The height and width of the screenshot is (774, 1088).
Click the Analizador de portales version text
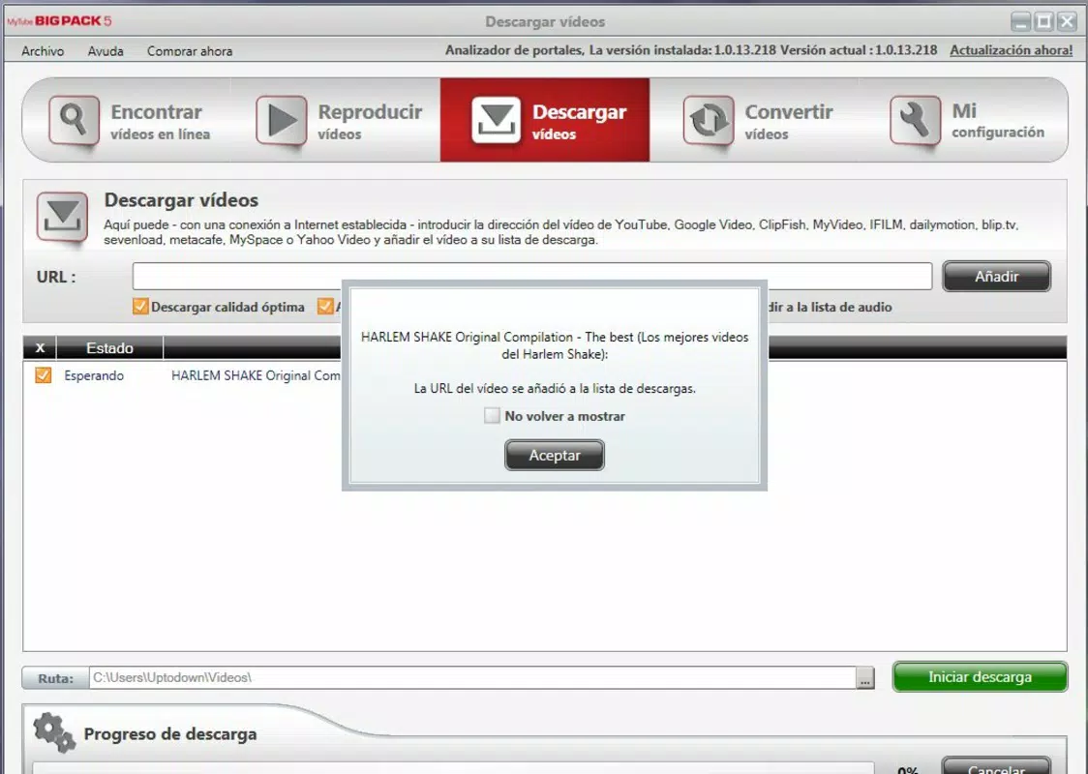[690, 50]
